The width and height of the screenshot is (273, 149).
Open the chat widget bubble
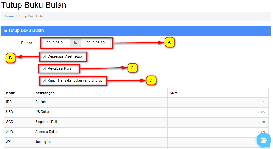tap(264, 140)
